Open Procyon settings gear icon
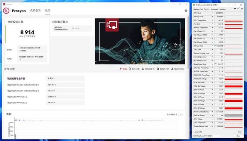Screen dimensions: 247x141 click(x=186, y=10)
